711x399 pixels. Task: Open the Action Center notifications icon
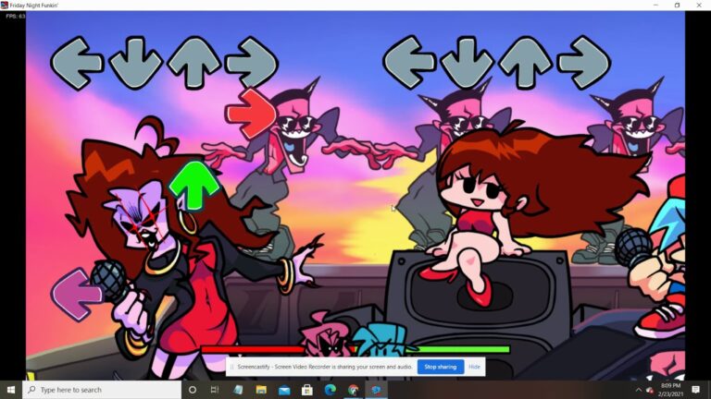[x=695, y=390]
